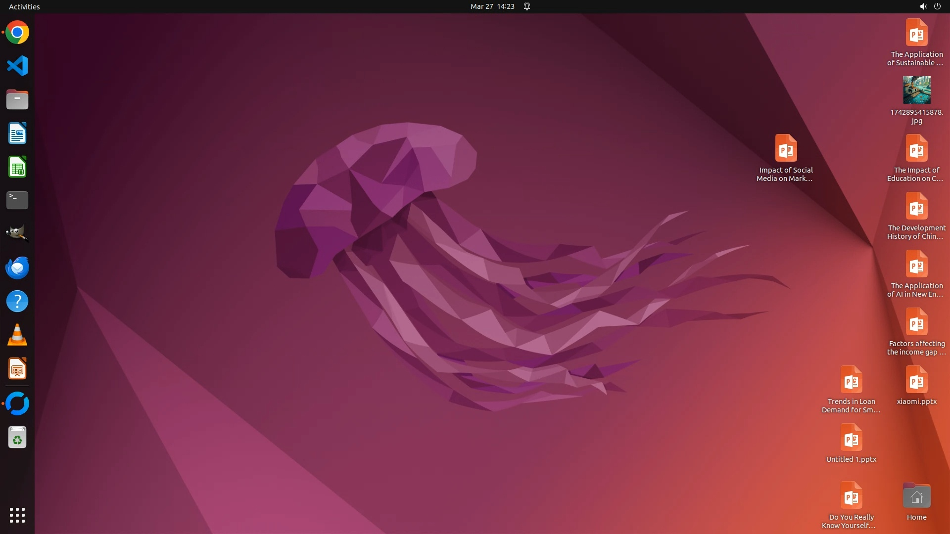Launch Visual Studio Code from dock
The width and height of the screenshot is (950, 534).
17,66
